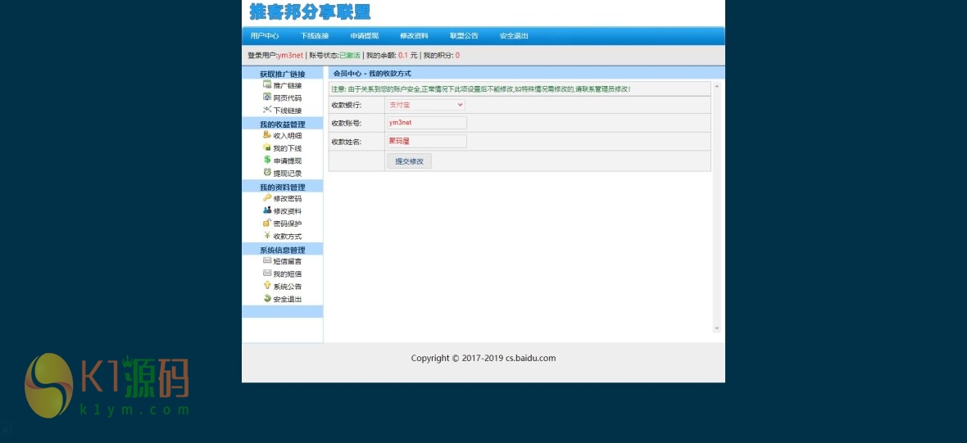Collapse the 系统信息管理 sidebar section
The image size is (967, 443).
click(282, 250)
